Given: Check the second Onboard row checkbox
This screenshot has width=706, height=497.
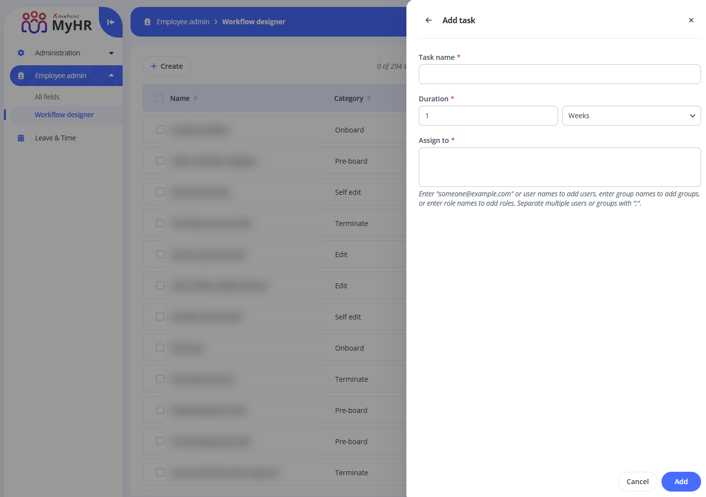Looking at the screenshot, I should click(160, 348).
